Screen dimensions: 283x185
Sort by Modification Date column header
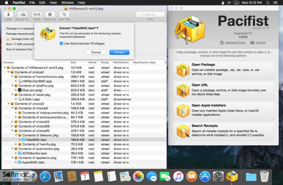pyautogui.click(x=147, y=62)
